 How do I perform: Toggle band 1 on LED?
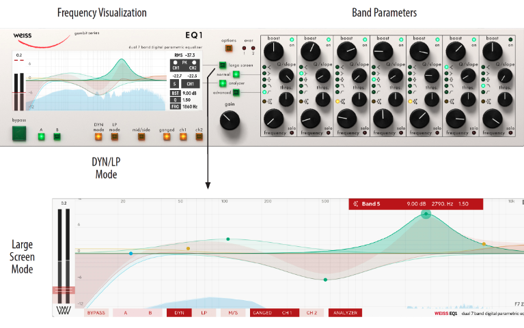(x=292, y=40)
